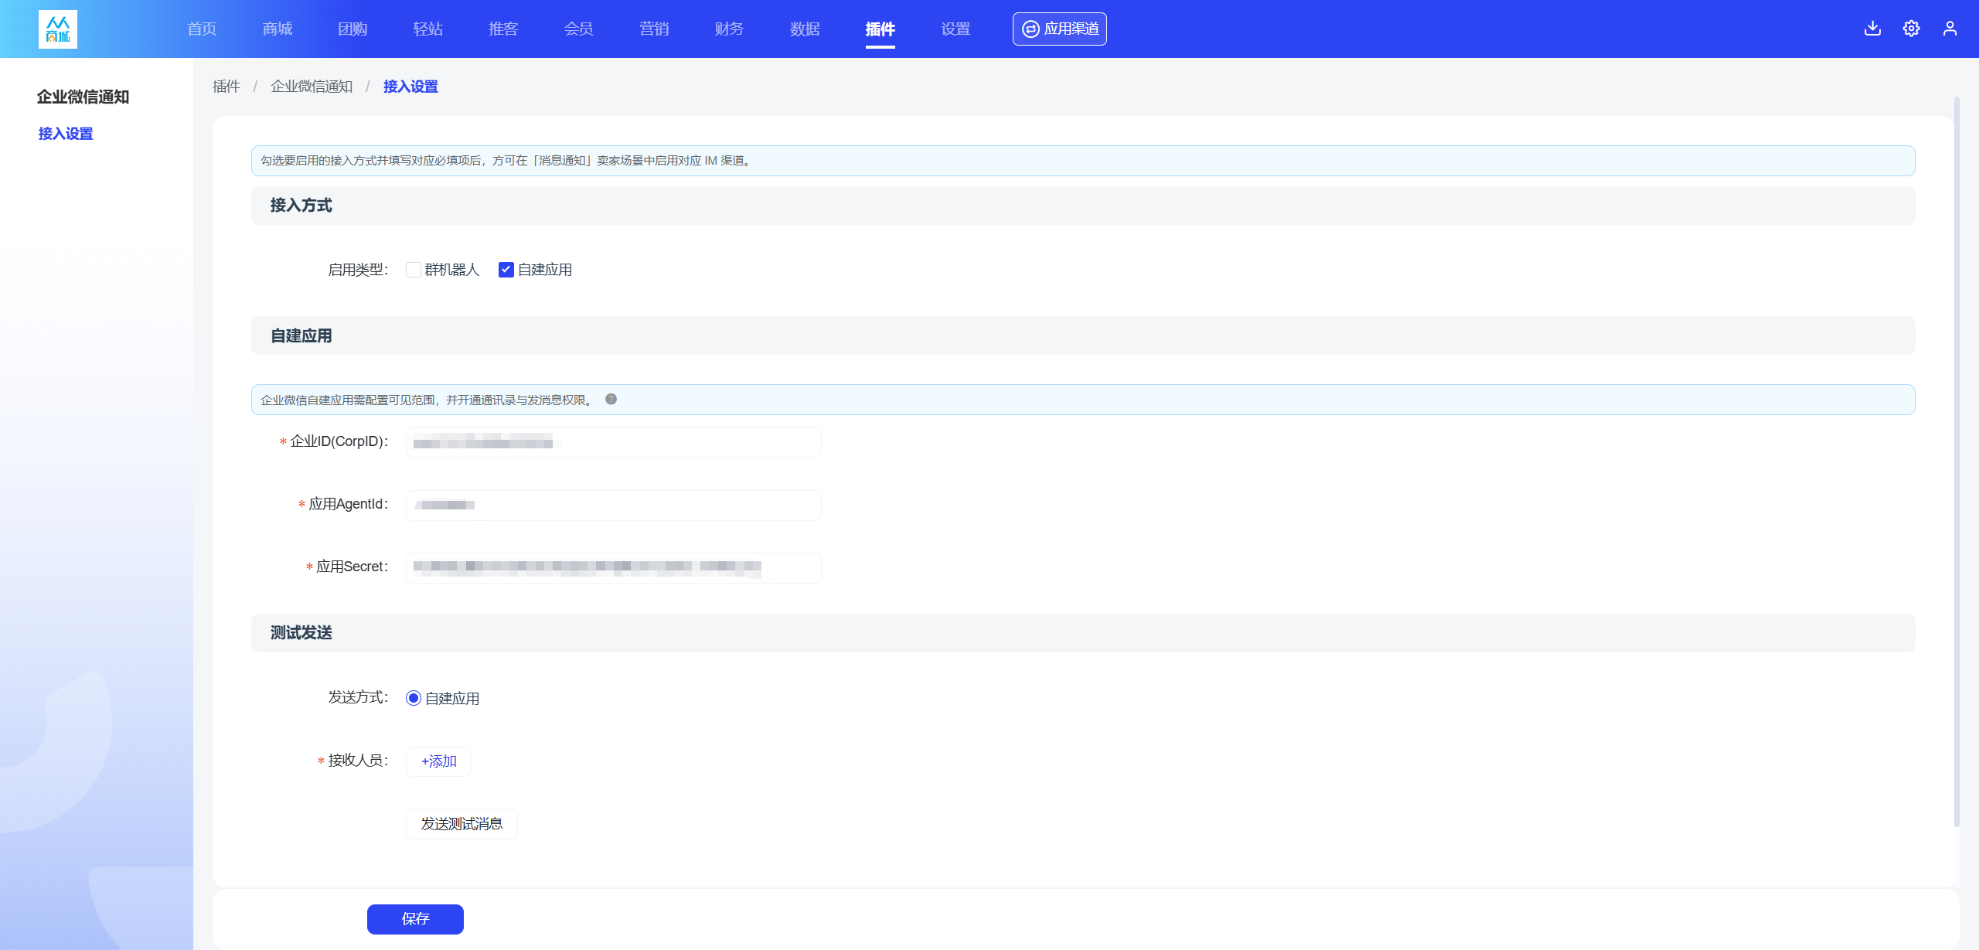The width and height of the screenshot is (1979, 950).
Task: Click 发送测试消息 button
Action: coord(462,824)
